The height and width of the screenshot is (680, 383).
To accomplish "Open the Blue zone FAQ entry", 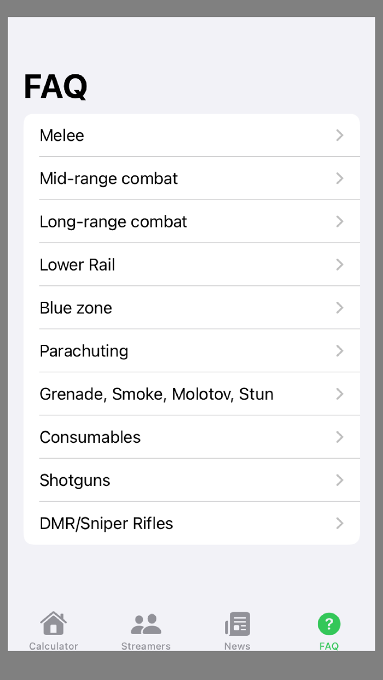I will pos(191,308).
